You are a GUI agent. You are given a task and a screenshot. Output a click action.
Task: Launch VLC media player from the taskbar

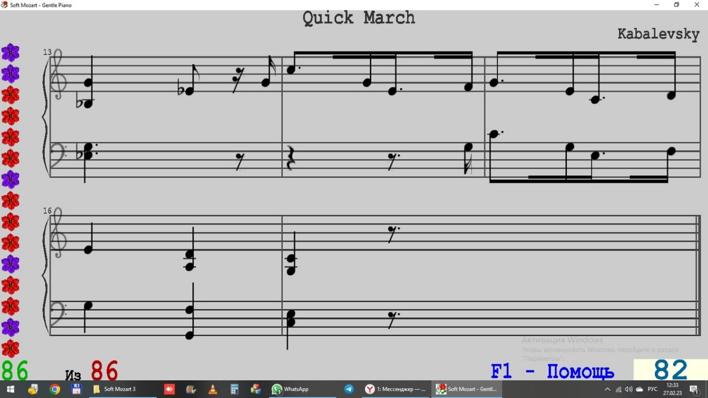212,389
